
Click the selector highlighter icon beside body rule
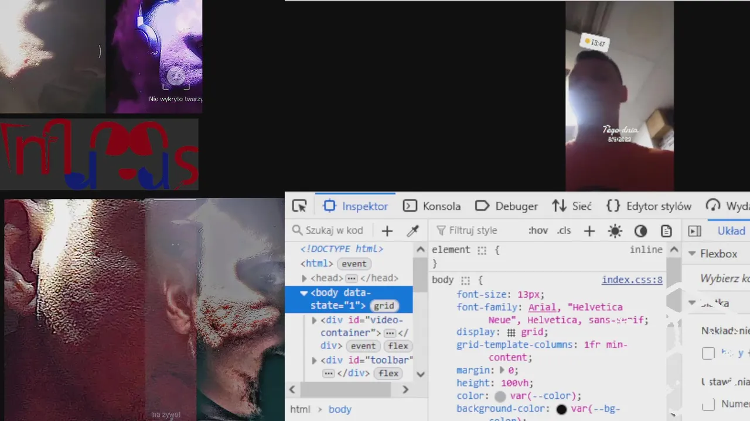tap(465, 281)
